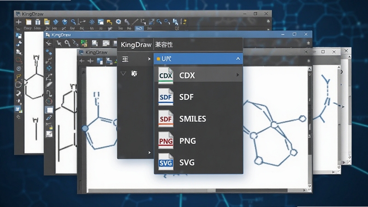Click the PNG file icon
This screenshot has width=368, height=207.
(166, 141)
